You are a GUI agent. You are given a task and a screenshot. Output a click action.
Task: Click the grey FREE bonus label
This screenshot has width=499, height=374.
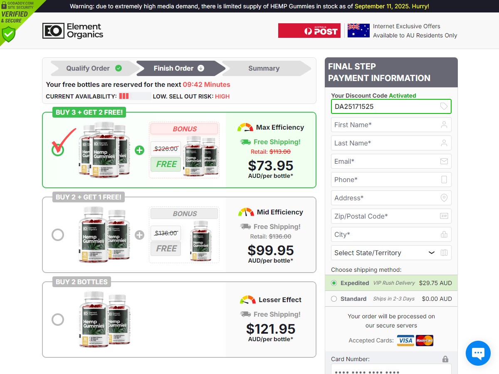point(166,249)
